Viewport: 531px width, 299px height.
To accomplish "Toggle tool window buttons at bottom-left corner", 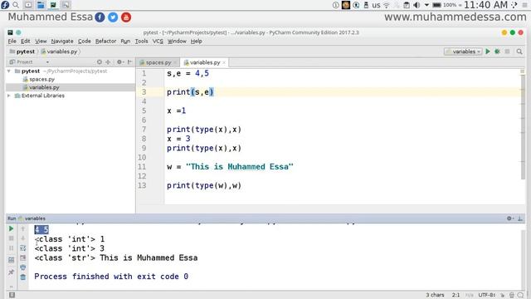I will [x=12, y=295].
